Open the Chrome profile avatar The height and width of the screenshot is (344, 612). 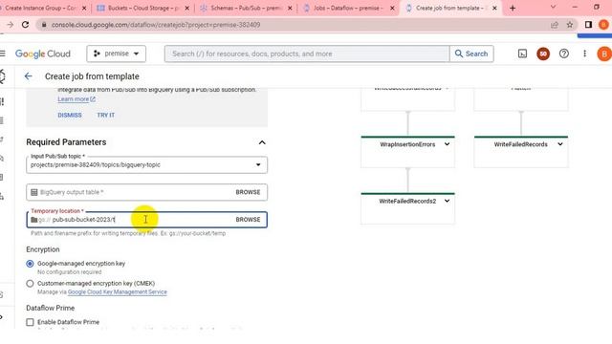click(603, 25)
